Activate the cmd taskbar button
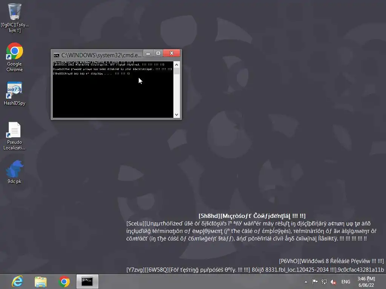The width and height of the screenshot is (386, 289). [87, 281]
